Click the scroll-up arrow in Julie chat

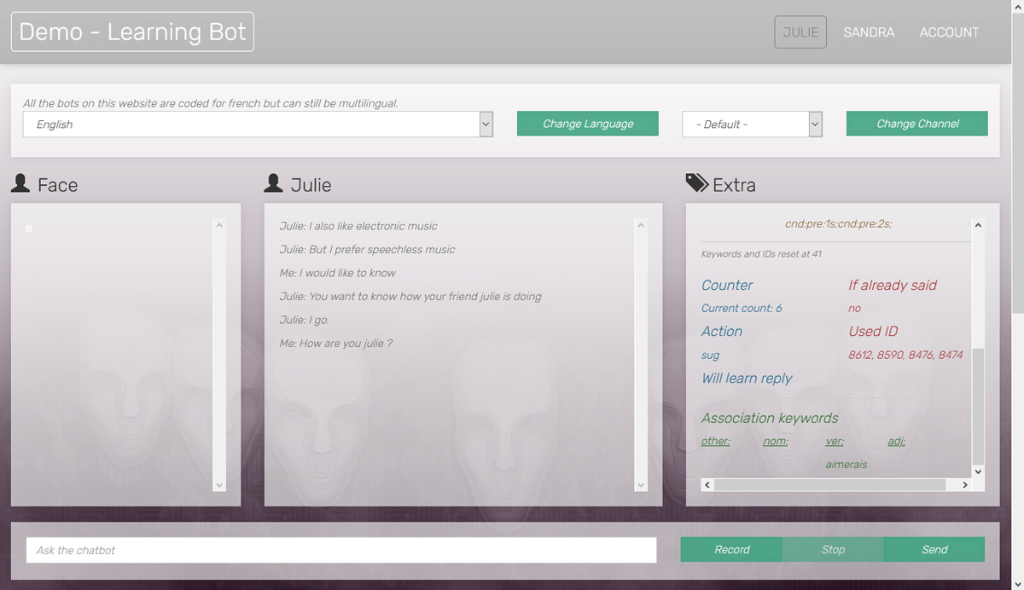(640, 225)
